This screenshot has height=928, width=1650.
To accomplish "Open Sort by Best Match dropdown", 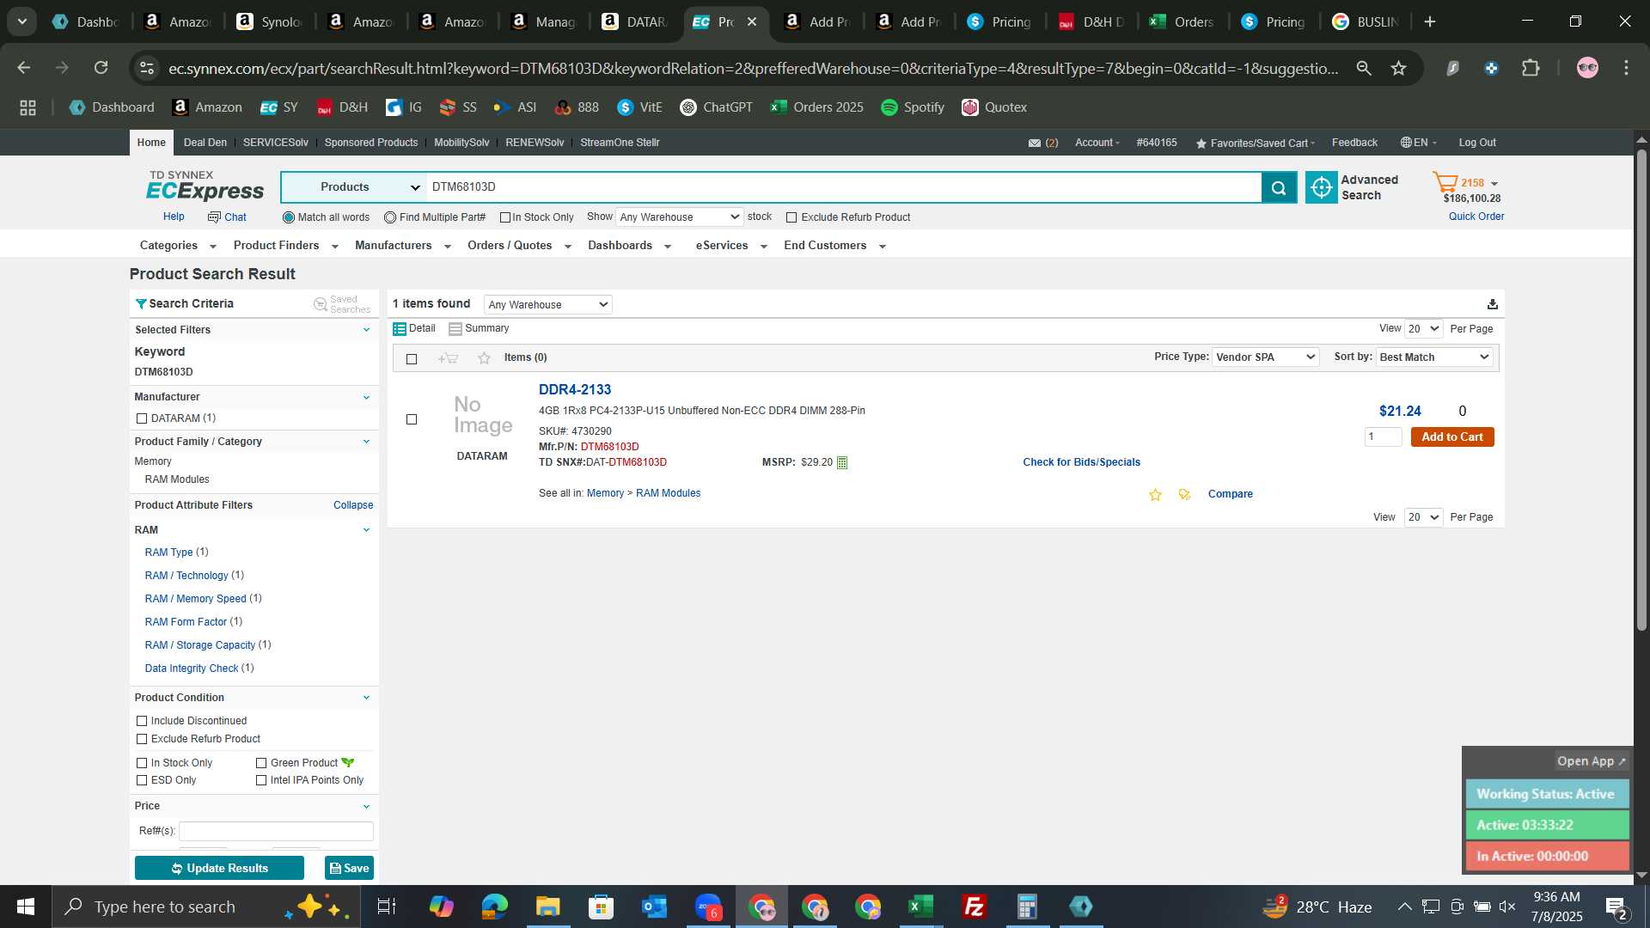I will [1434, 357].
